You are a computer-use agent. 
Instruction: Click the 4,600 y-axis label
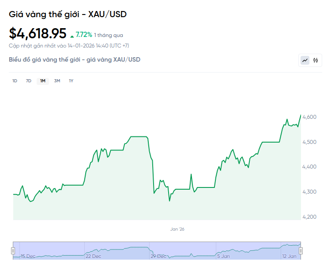click(x=309, y=117)
